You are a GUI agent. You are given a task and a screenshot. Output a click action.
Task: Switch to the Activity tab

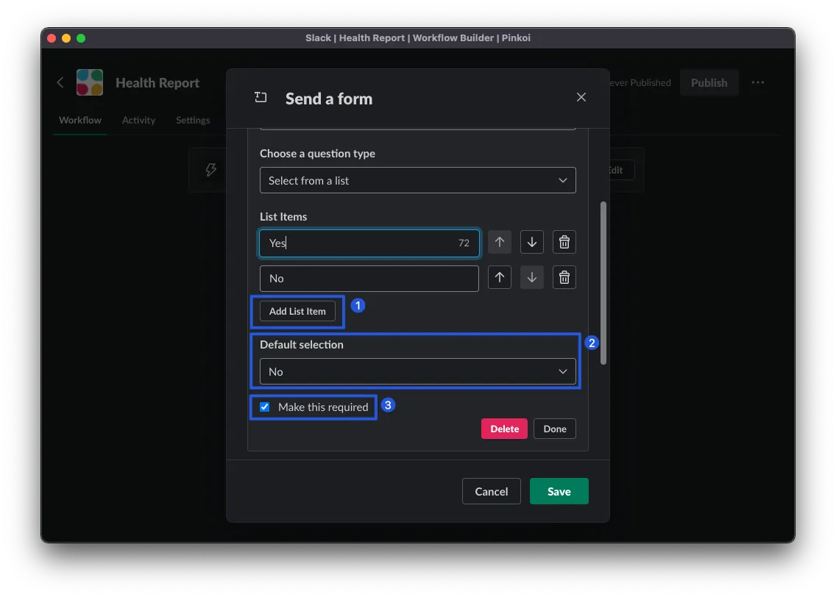click(x=138, y=120)
